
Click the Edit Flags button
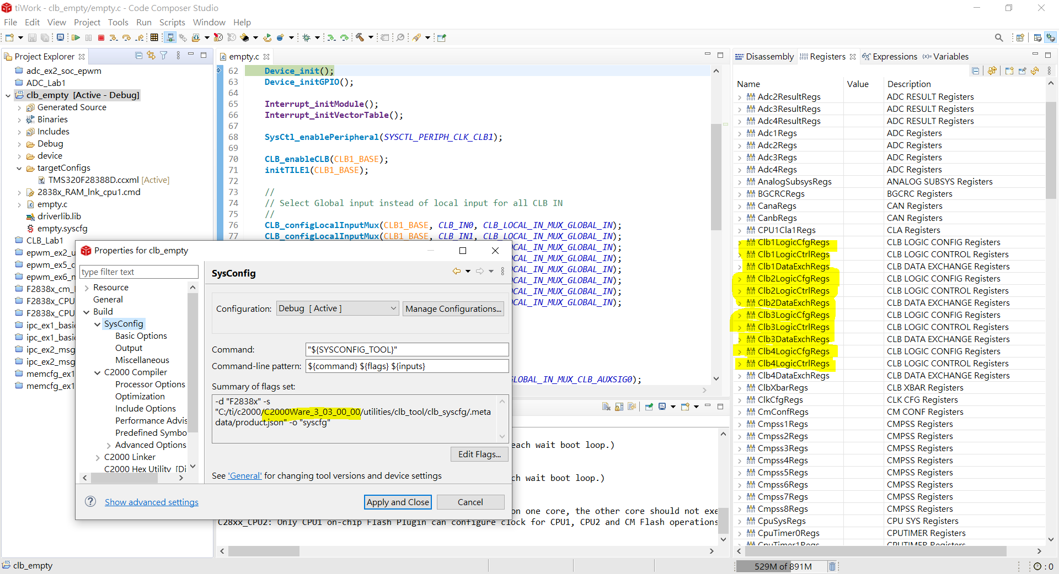(479, 454)
